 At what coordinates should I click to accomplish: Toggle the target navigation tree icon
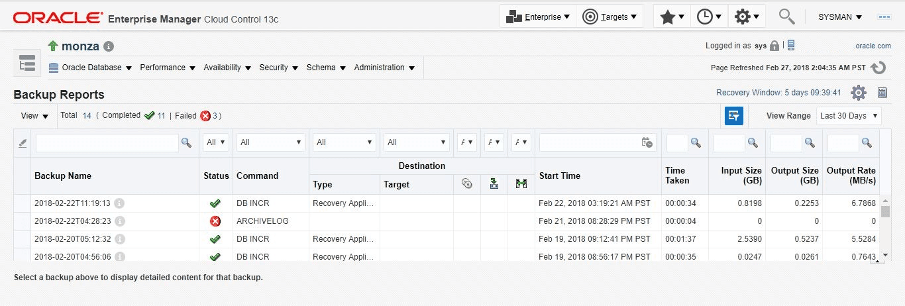[27, 64]
